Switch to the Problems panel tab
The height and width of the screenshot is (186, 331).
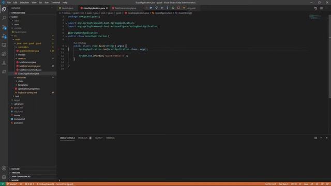(x=85, y=138)
